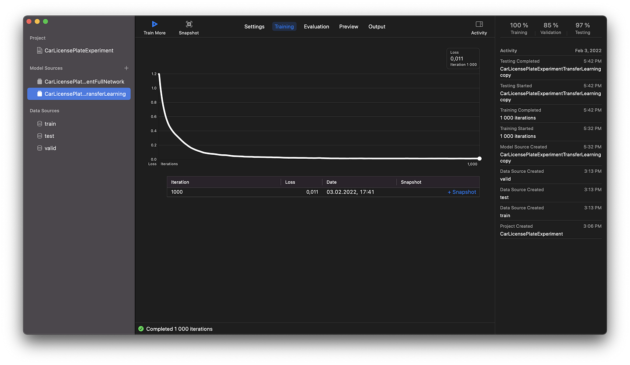Click the green checkmark status icon

141,329
